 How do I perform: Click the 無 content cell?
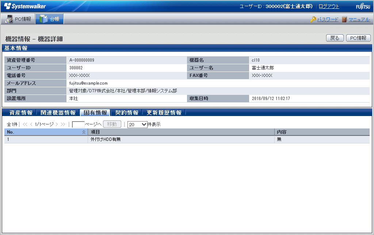point(322,139)
